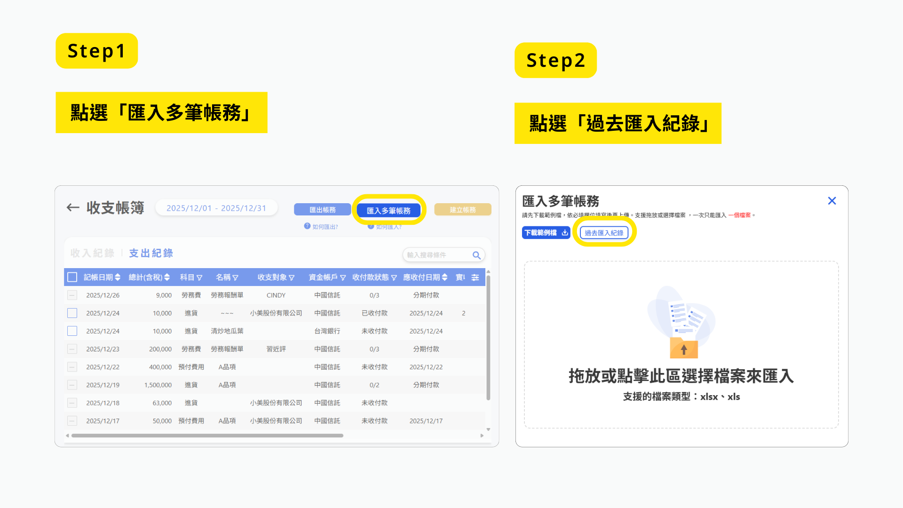Sort by 記帳日期 arrows

pyautogui.click(x=118, y=278)
